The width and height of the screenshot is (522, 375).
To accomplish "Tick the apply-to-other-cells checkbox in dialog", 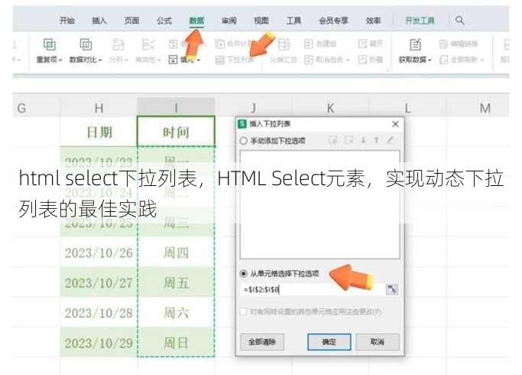I will 244,311.
